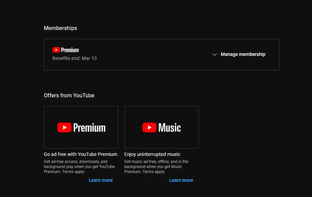Click 'Go ad-free with YouTube Premium' heading
The image size is (312, 197).
point(80,154)
